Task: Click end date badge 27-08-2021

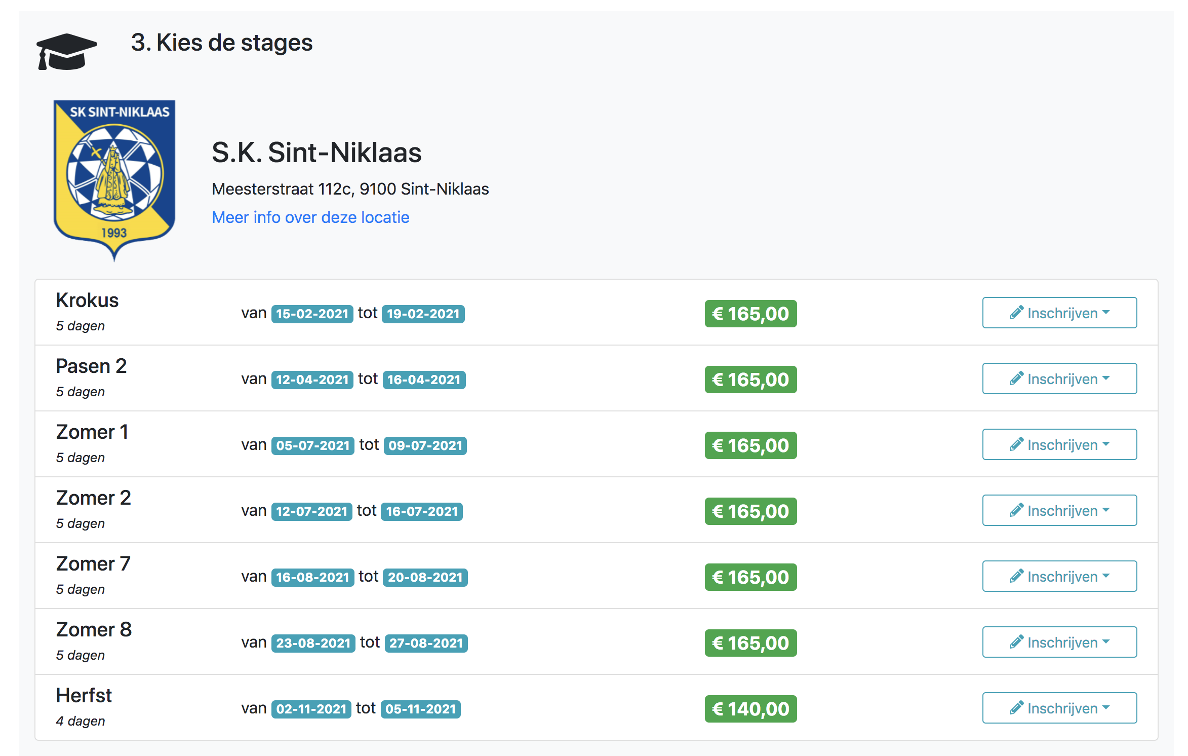Action: click(x=426, y=643)
